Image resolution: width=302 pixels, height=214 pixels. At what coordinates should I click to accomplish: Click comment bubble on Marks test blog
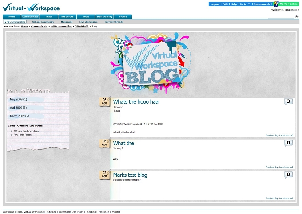coord(288,175)
